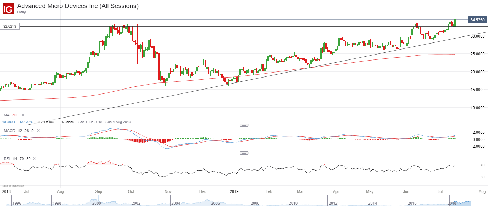Open the MACD 12 26 9 settings
This screenshot has height=206, width=488.
click(x=18, y=131)
